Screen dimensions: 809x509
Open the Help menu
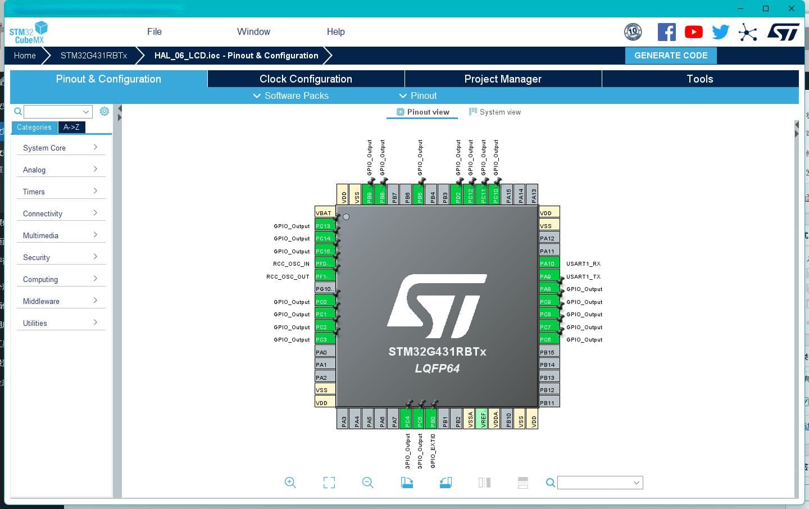(x=336, y=31)
